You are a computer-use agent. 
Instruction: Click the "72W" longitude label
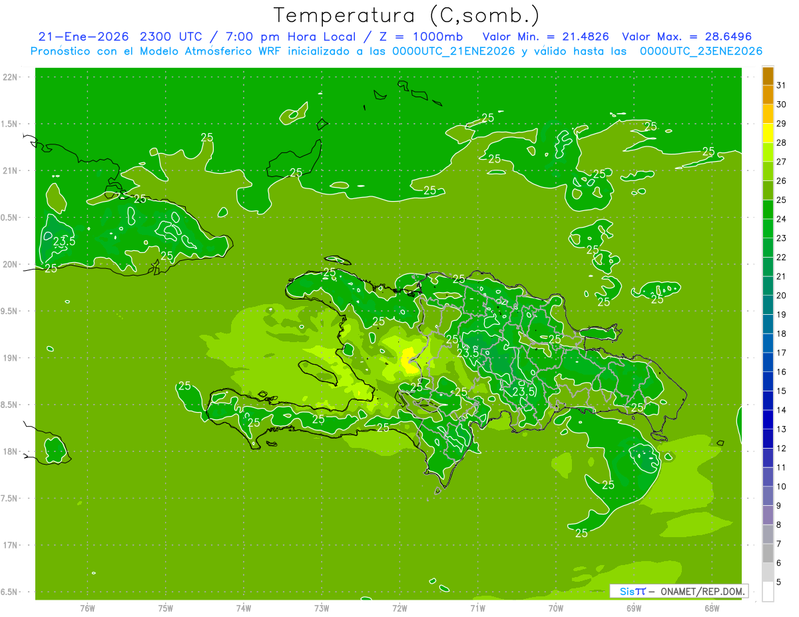tap(400, 608)
